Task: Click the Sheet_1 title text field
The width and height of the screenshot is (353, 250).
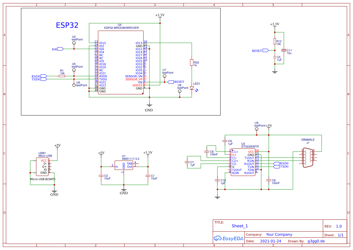Action: pyautogui.click(x=239, y=226)
